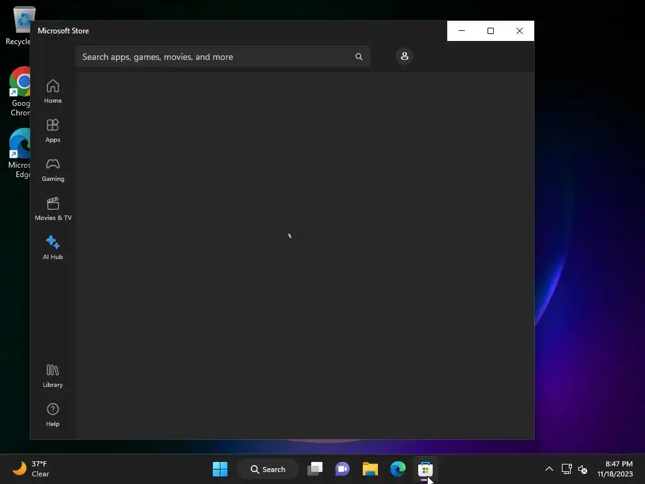Open the AI Hub

53,248
